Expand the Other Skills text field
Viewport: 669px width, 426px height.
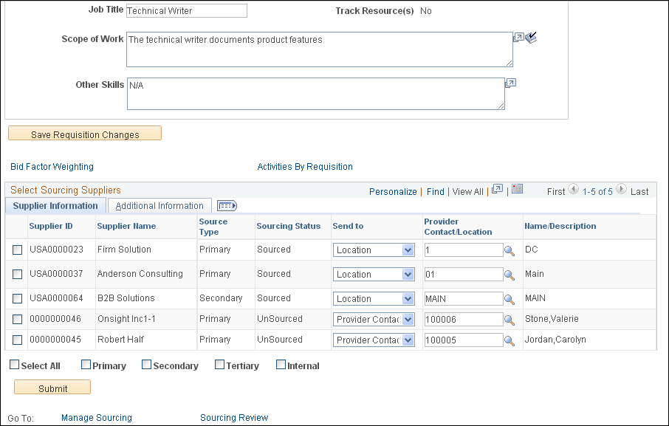pos(510,83)
